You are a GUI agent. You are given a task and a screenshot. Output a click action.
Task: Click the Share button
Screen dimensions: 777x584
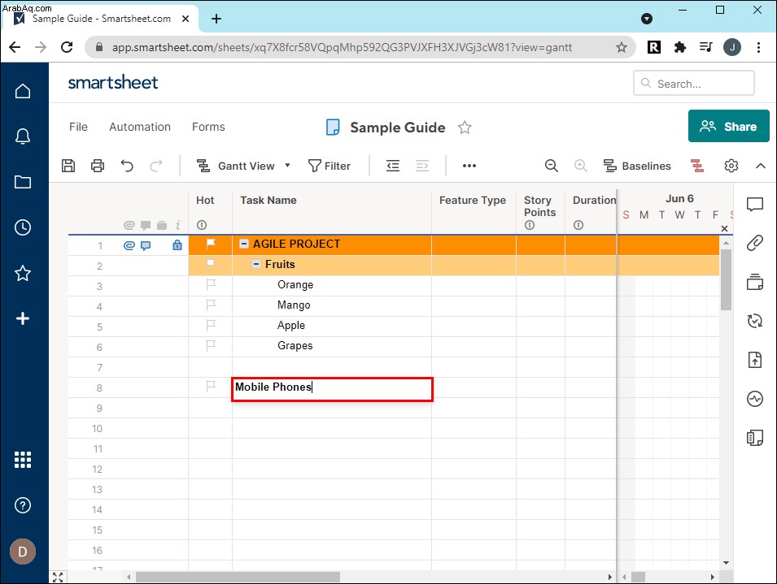click(728, 126)
